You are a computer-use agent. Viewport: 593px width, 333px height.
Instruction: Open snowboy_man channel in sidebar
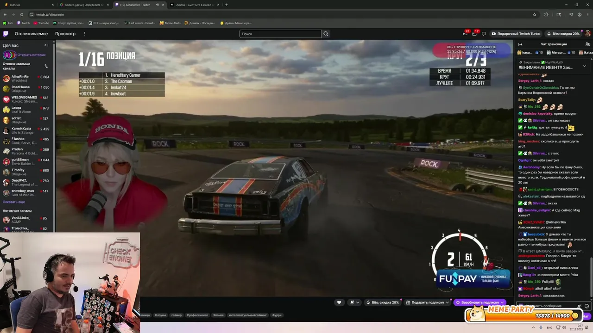click(x=27, y=192)
